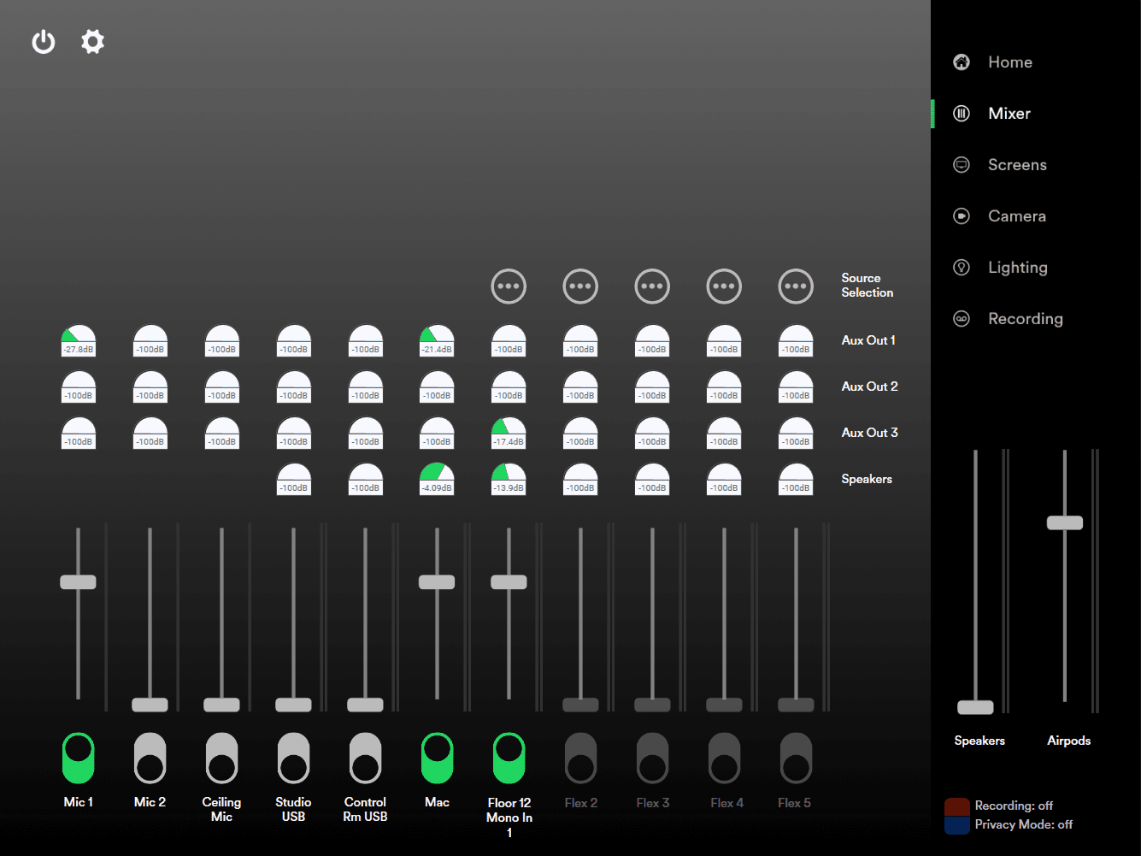Click Mic 1 Aux Out 1 knob -27.8dB

pyautogui.click(x=78, y=340)
